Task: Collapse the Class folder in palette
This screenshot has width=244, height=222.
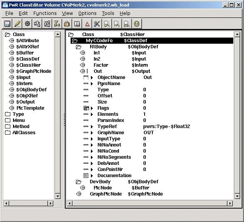Action: click(x=7, y=35)
